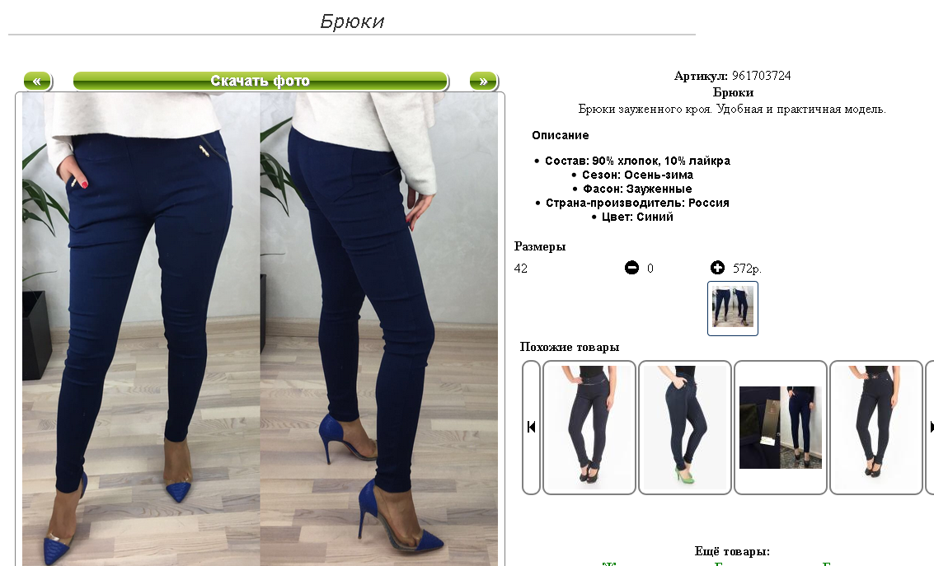934x566 pixels.
Task: Click the price 572р.
Action: (747, 269)
